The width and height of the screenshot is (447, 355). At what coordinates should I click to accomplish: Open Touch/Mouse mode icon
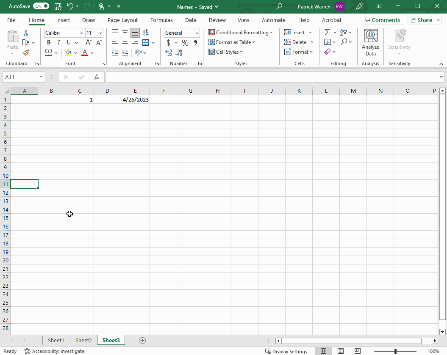pyautogui.click(x=101, y=6)
